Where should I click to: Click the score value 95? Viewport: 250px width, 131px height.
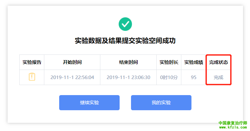click(x=193, y=77)
